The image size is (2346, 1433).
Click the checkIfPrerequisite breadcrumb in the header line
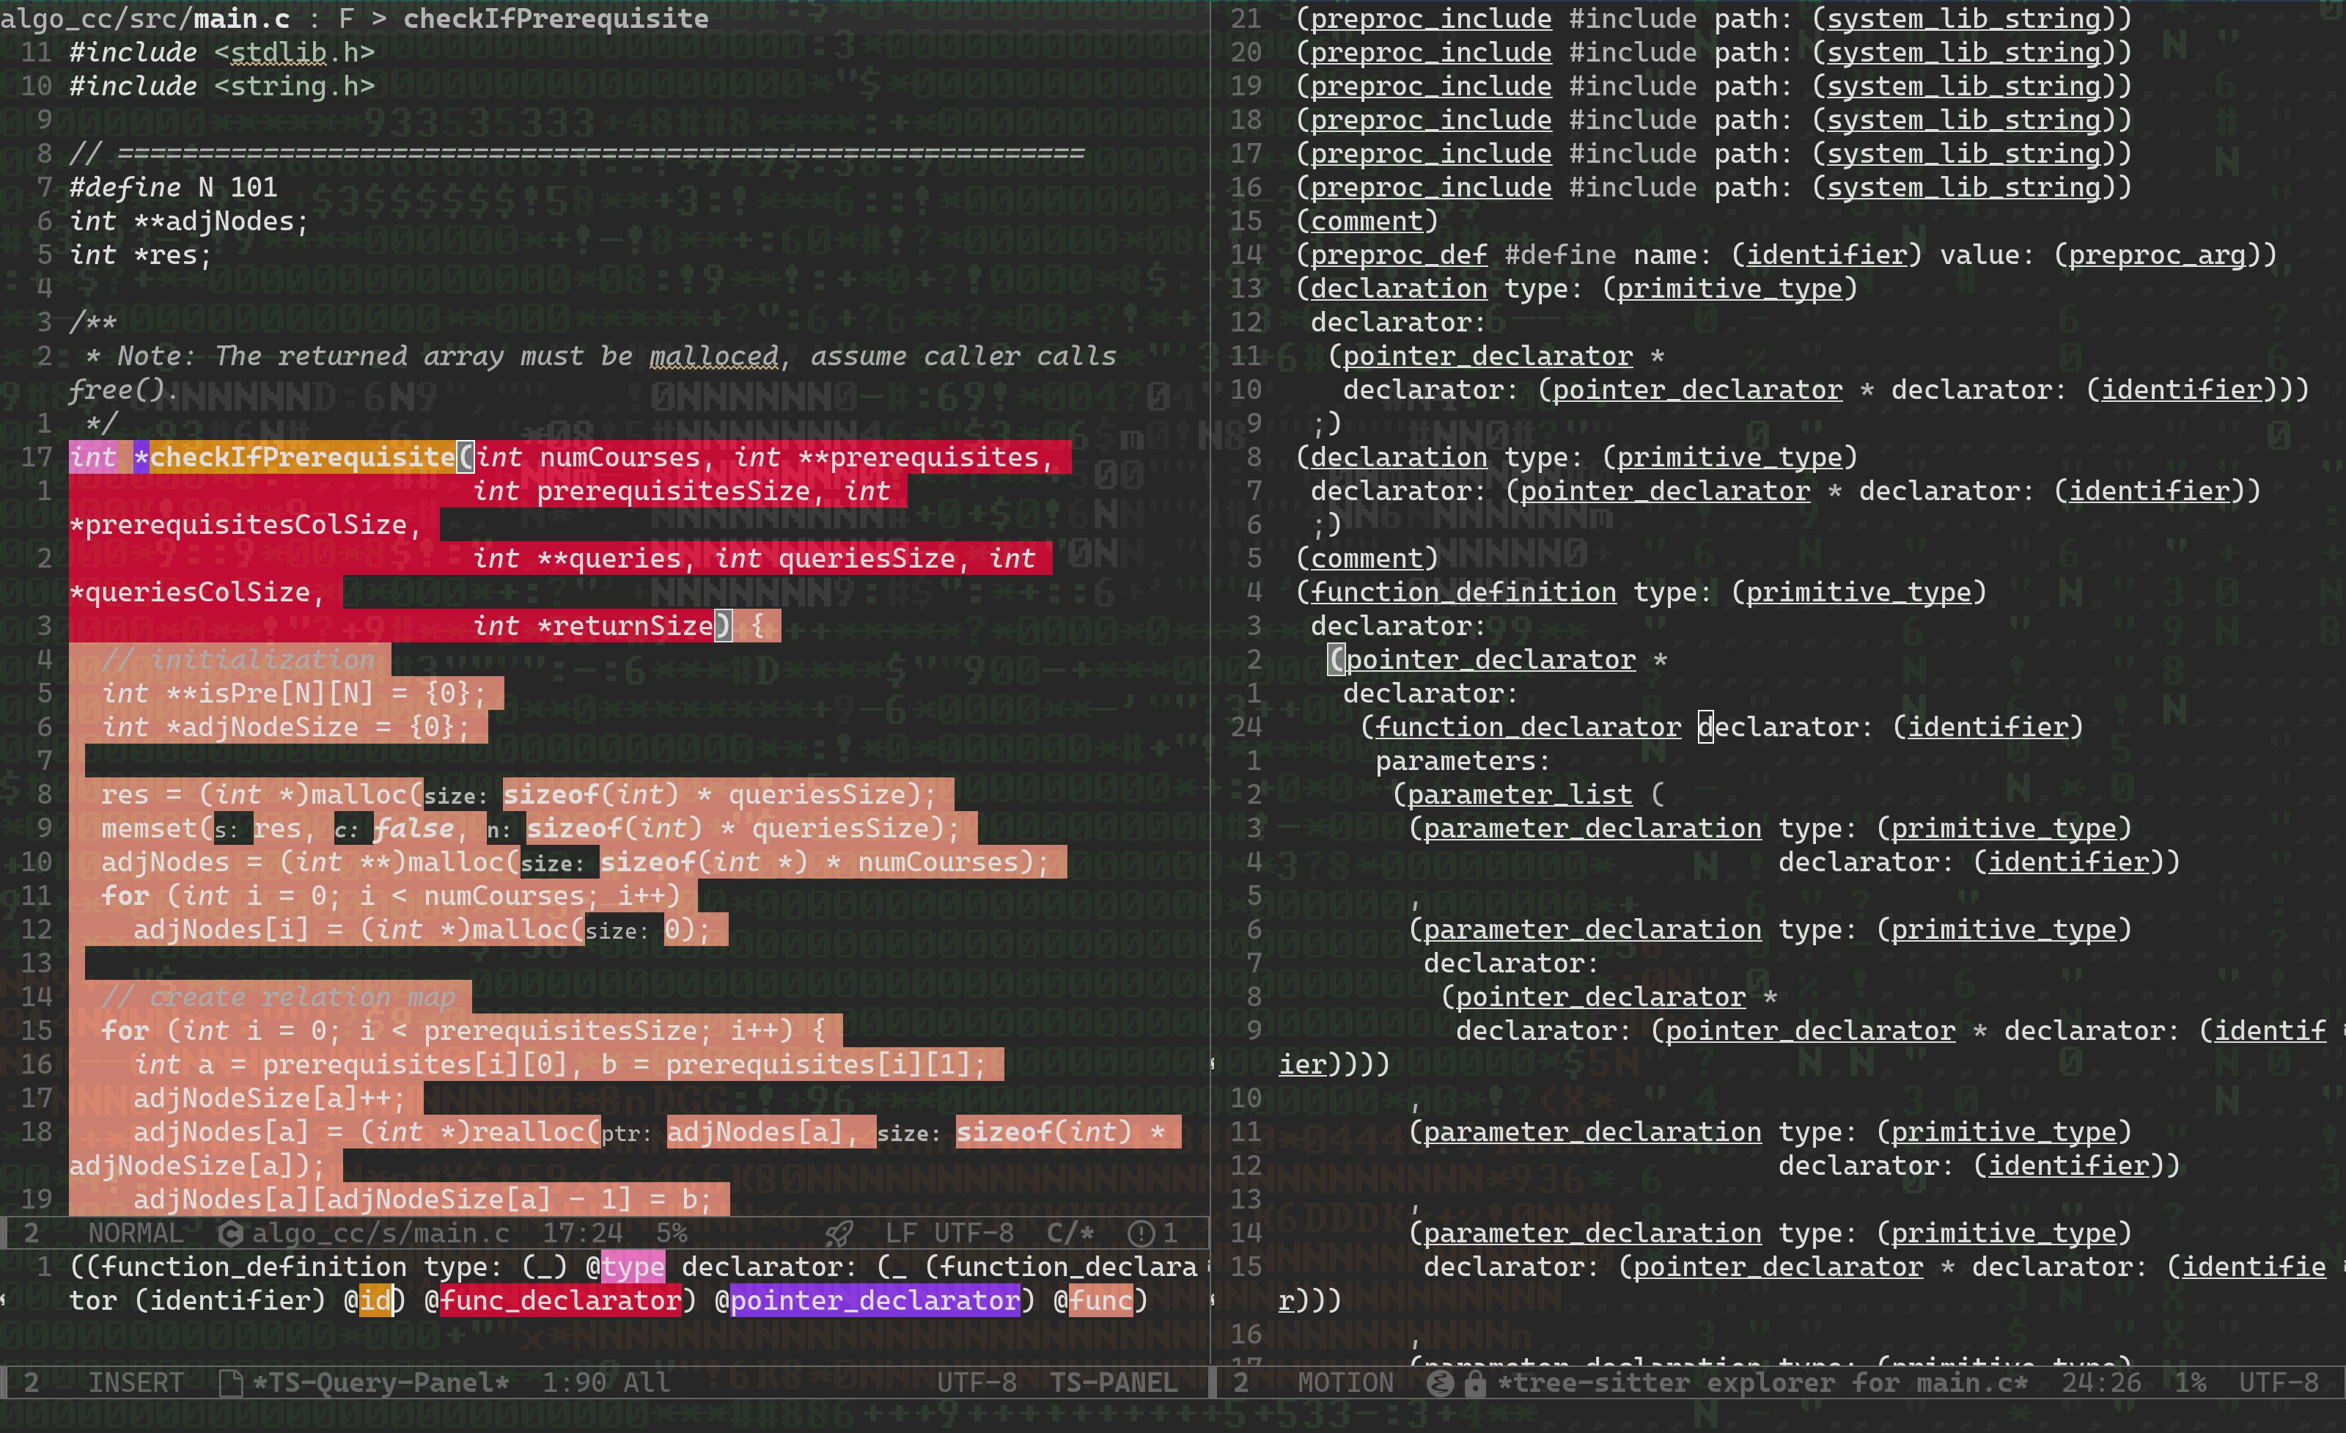(x=555, y=18)
